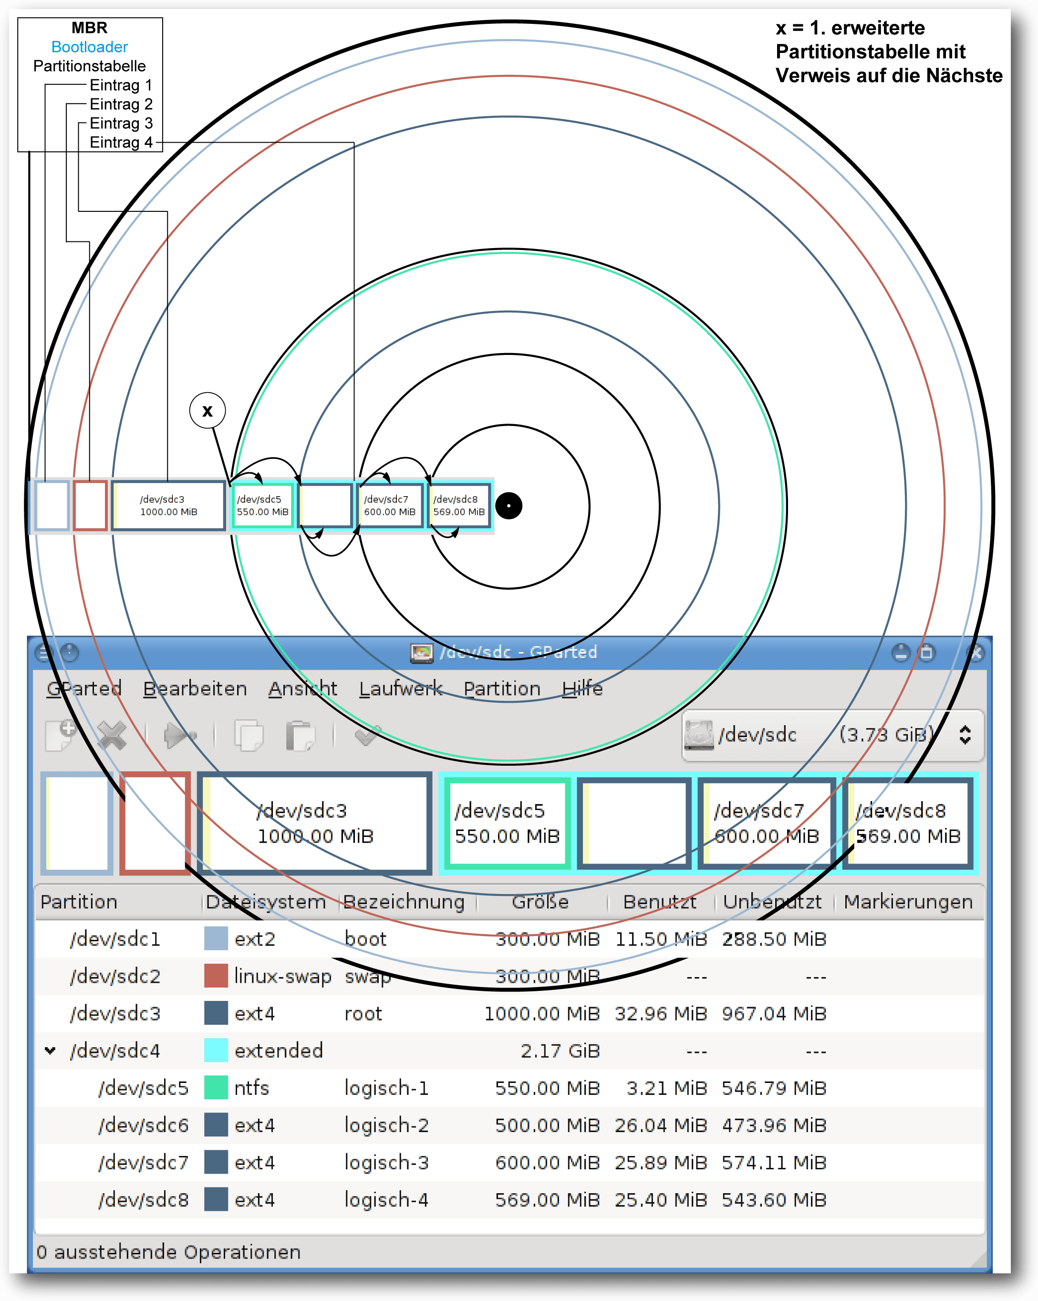Click the hard disk icon beside /dev/sdc
Screen dimensions: 1038x1301
click(x=699, y=734)
